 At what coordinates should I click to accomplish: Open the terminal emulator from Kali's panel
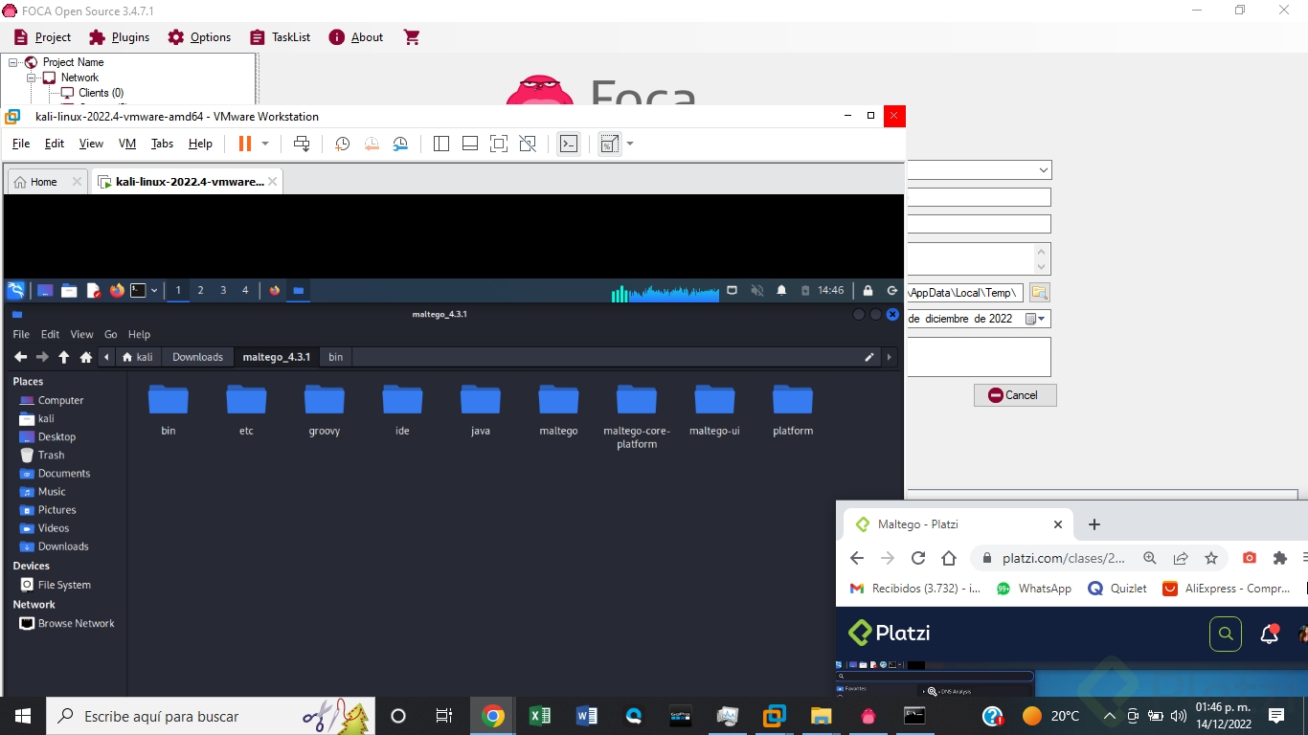139,290
